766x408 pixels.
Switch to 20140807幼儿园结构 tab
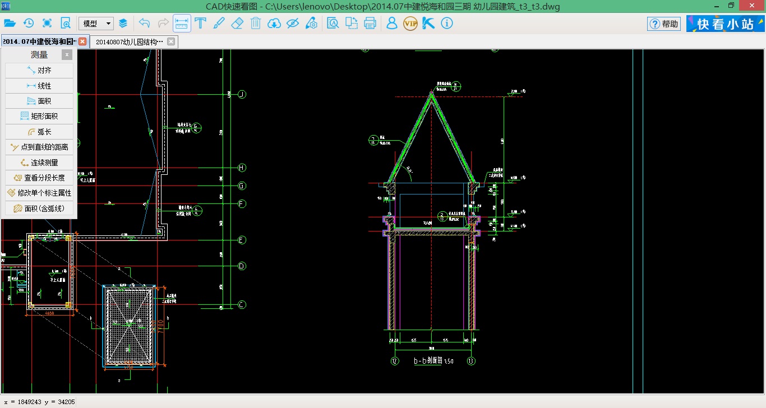pyautogui.click(x=130, y=41)
